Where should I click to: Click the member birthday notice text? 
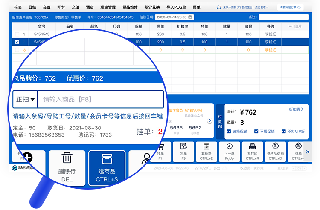click(245, 7)
